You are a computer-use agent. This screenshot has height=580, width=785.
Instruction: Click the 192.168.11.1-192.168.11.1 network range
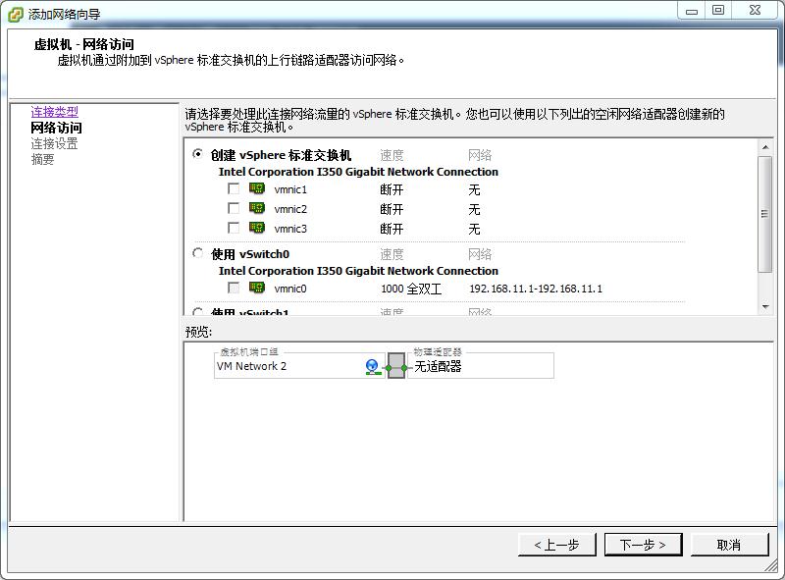(536, 289)
